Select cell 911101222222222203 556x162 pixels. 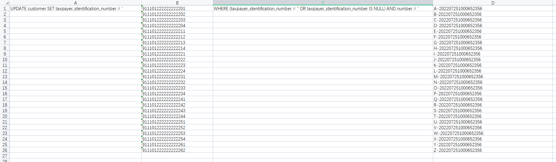coord(177,20)
